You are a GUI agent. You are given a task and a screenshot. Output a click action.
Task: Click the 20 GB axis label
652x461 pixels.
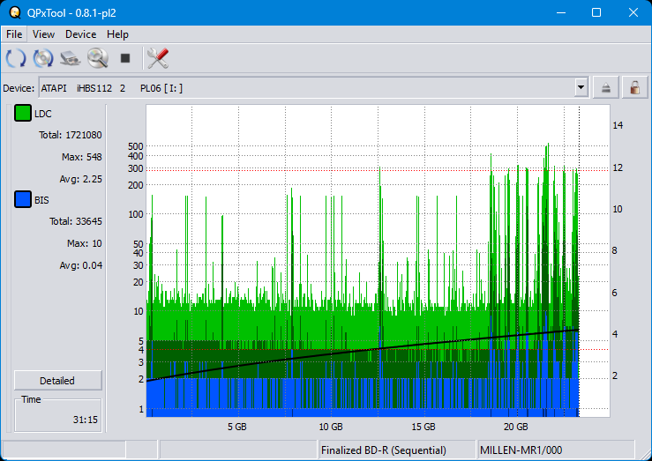(x=516, y=427)
